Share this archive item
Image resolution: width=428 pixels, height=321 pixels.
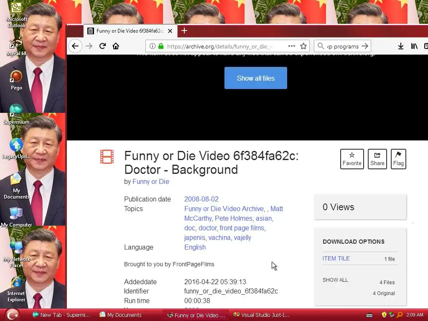(377, 159)
